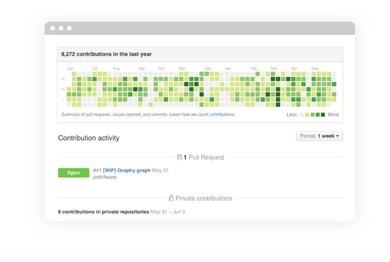Click the 'Jun' month label on the graph
The image size is (390, 262).
pyautogui.click(x=70, y=68)
